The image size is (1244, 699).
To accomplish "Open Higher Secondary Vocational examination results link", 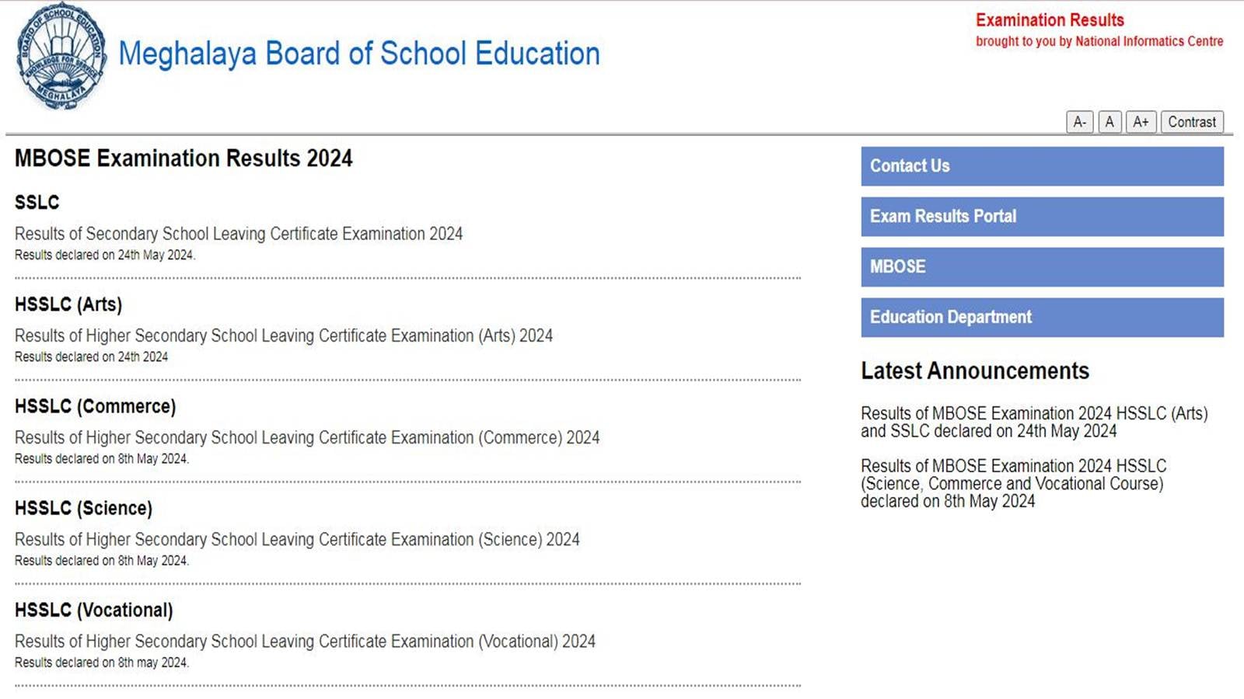I will [x=305, y=642].
